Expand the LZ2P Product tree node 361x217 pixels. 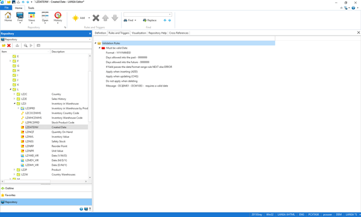click(14, 170)
